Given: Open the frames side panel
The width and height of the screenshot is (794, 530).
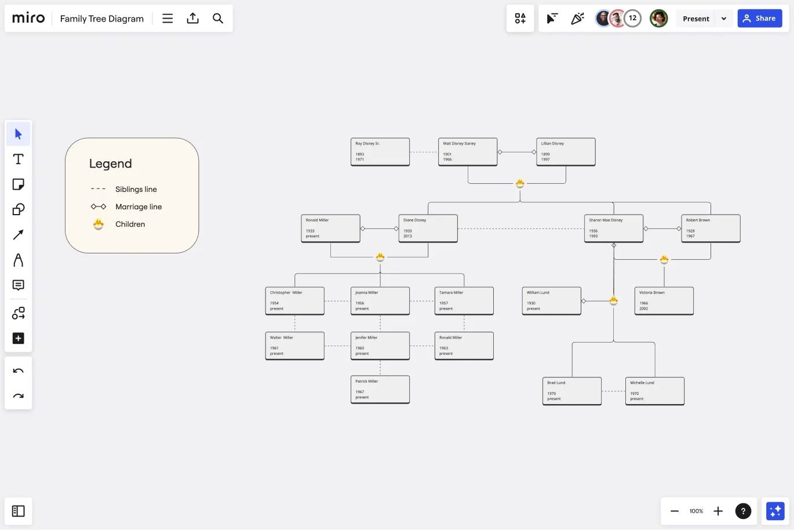Looking at the screenshot, I should coord(19,511).
